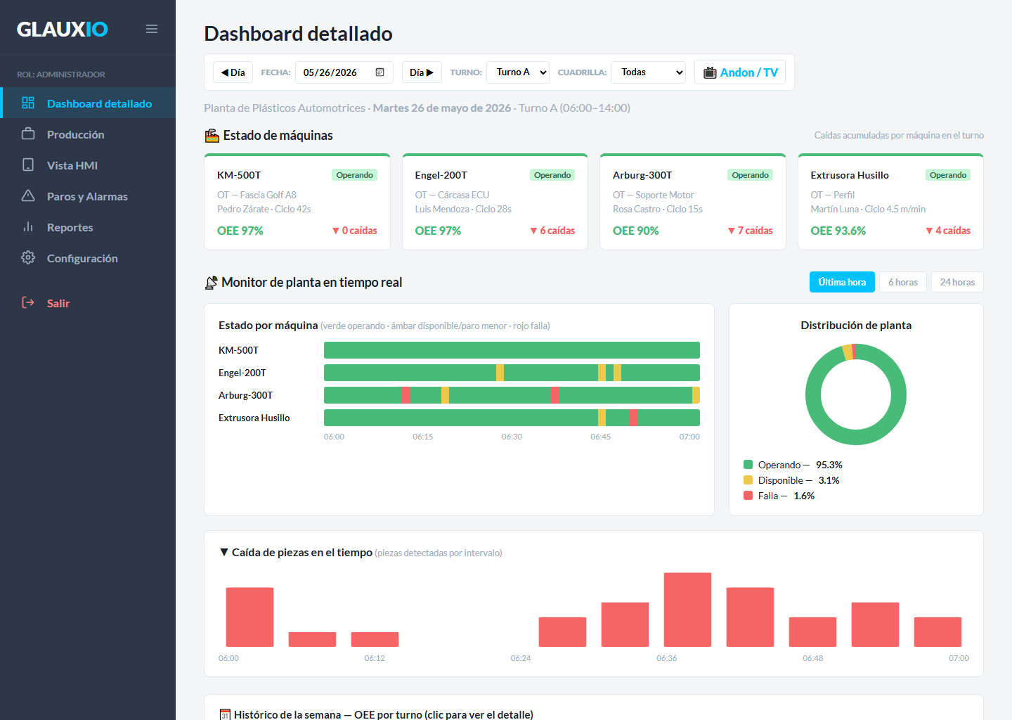
Task: Click the 0 caídas counter on KM-500T
Action: coord(355,231)
